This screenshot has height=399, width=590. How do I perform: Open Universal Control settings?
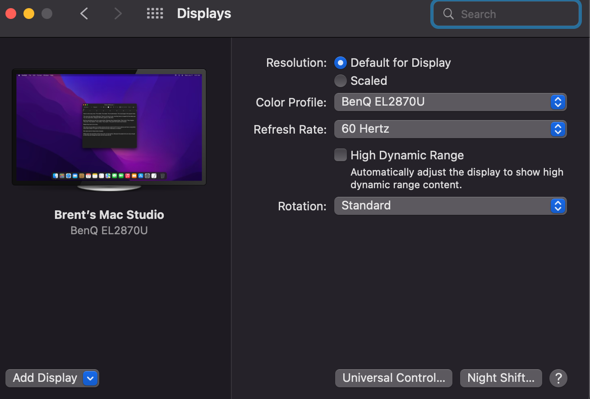tap(393, 378)
